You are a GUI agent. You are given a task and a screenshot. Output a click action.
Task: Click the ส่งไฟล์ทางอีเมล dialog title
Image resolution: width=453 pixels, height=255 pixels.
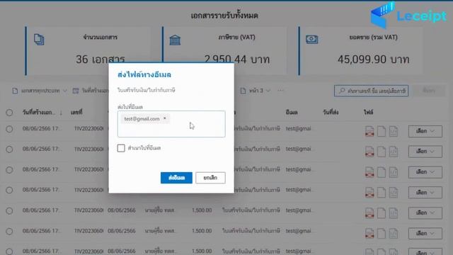click(x=144, y=74)
